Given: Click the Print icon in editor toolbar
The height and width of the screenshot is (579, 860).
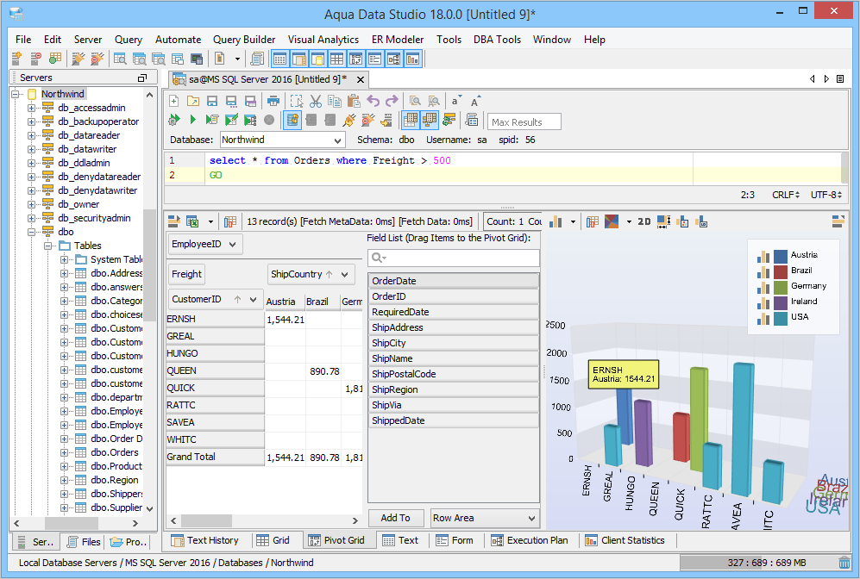Looking at the screenshot, I should 273,101.
